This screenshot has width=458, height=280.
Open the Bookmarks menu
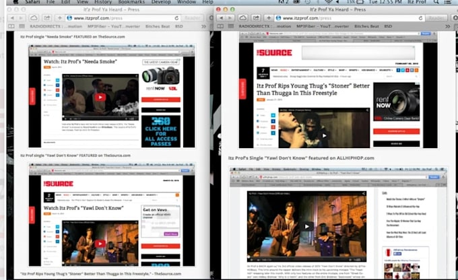131,2
